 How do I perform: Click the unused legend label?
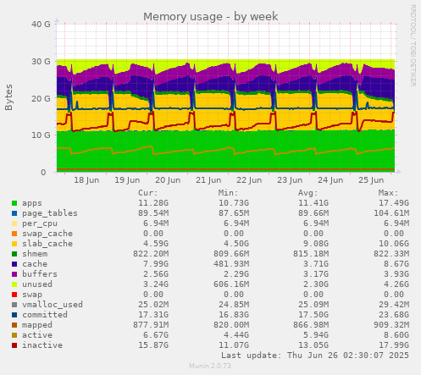point(37,284)
